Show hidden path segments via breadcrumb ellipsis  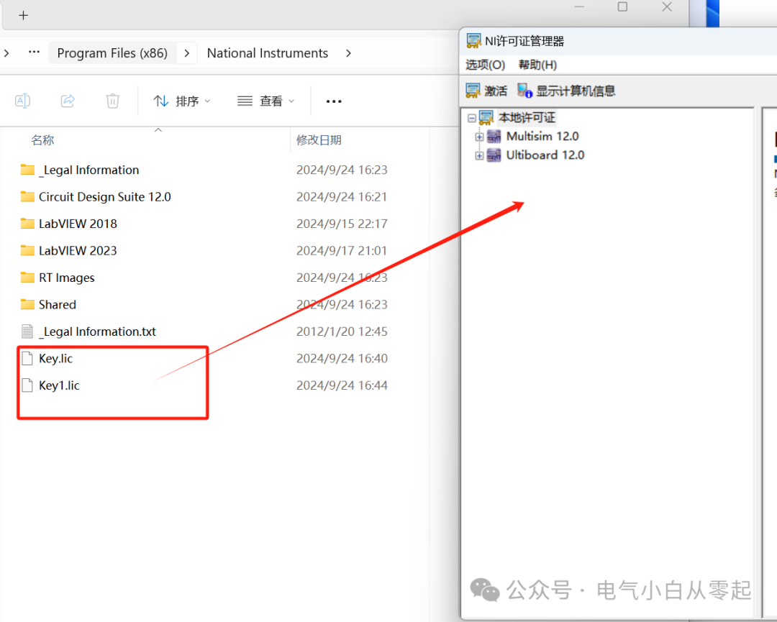click(34, 52)
